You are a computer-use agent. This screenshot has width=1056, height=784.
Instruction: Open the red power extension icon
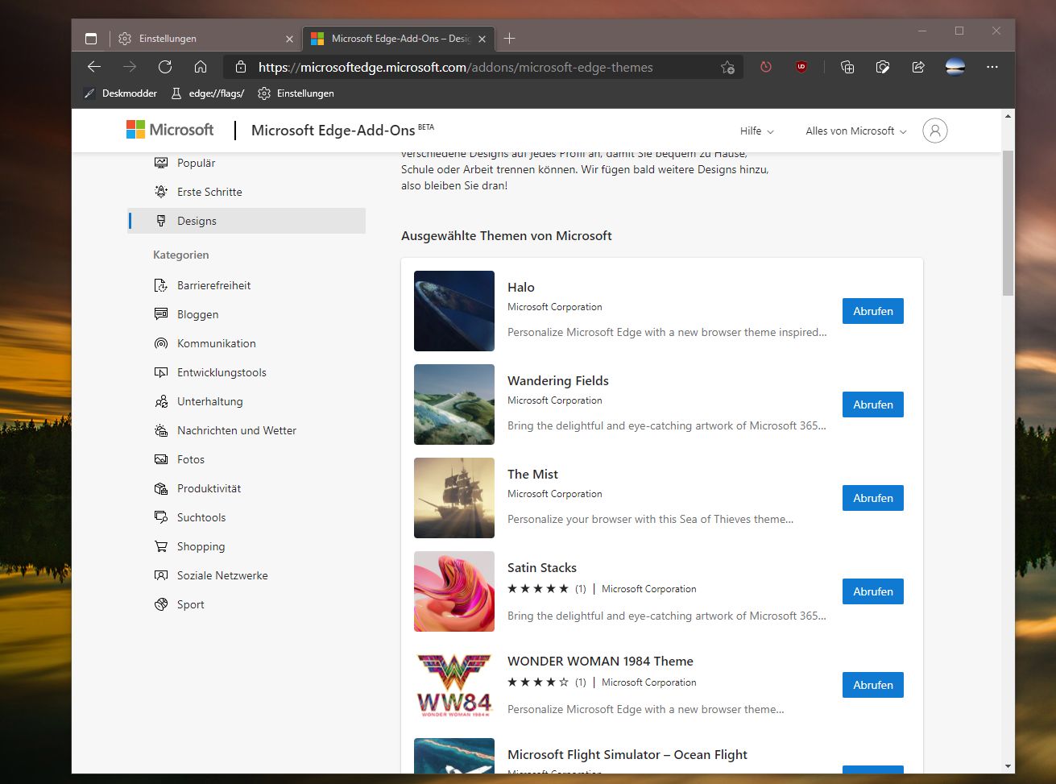coord(766,68)
